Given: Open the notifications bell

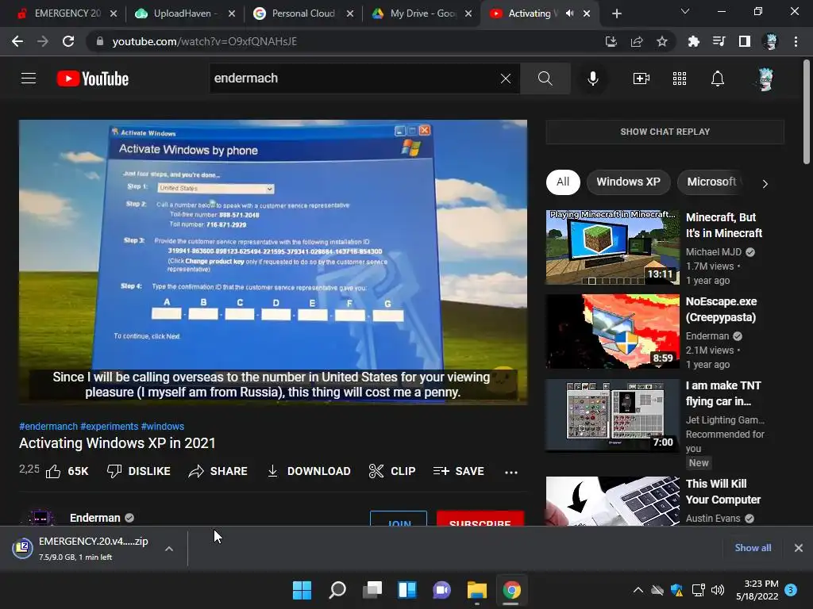Looking at the screenshot, I should tap(718, 79).
